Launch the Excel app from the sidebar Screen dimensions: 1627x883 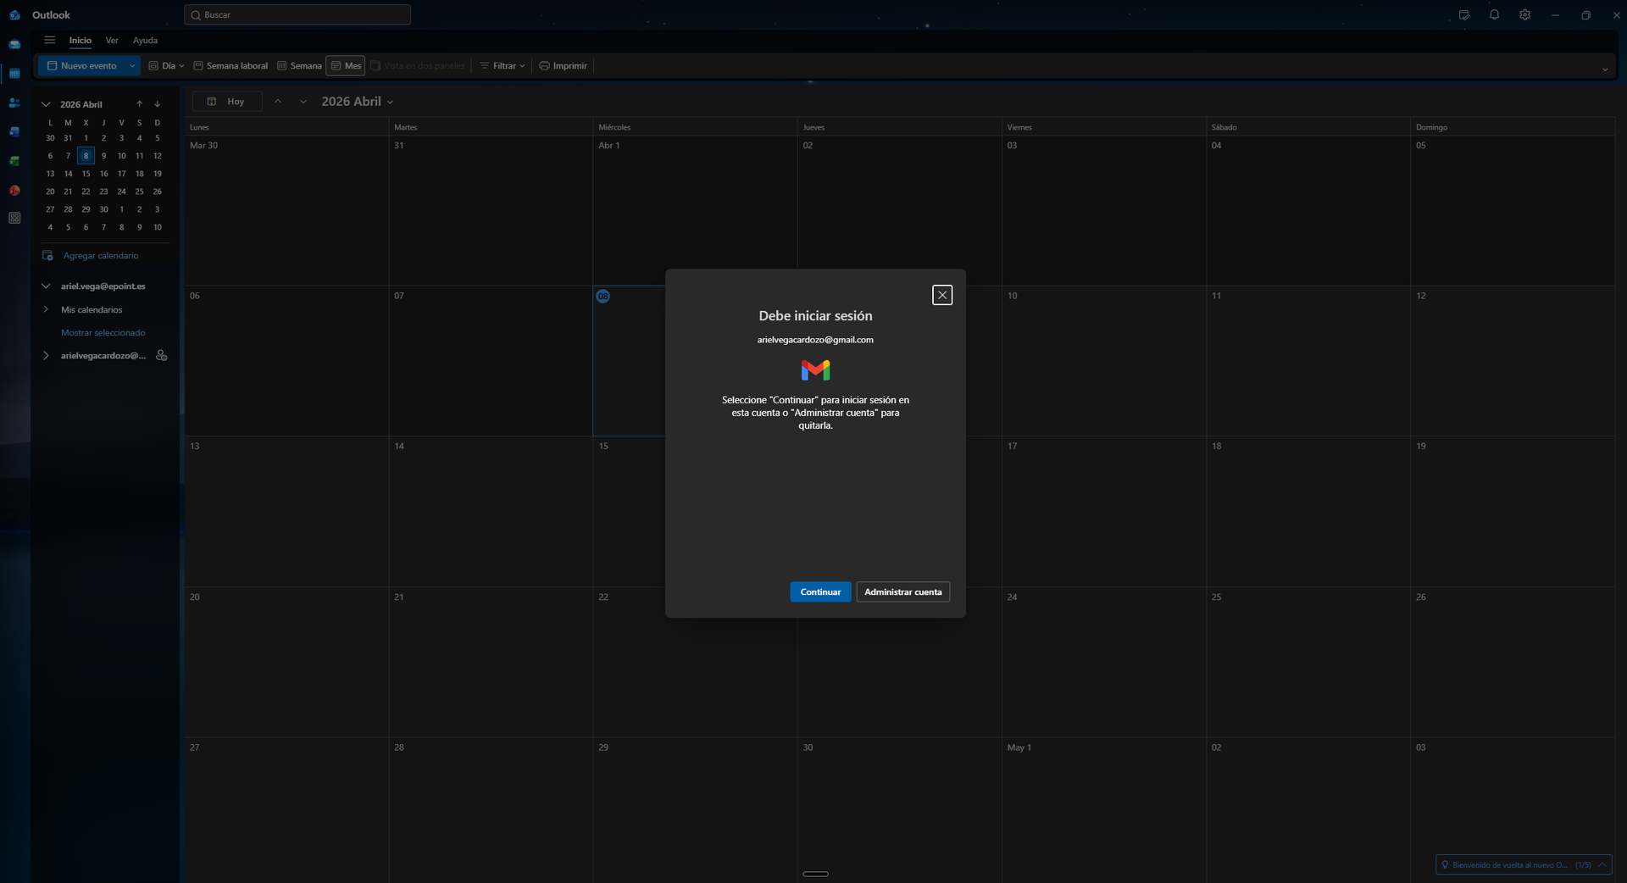click(14, 161)
